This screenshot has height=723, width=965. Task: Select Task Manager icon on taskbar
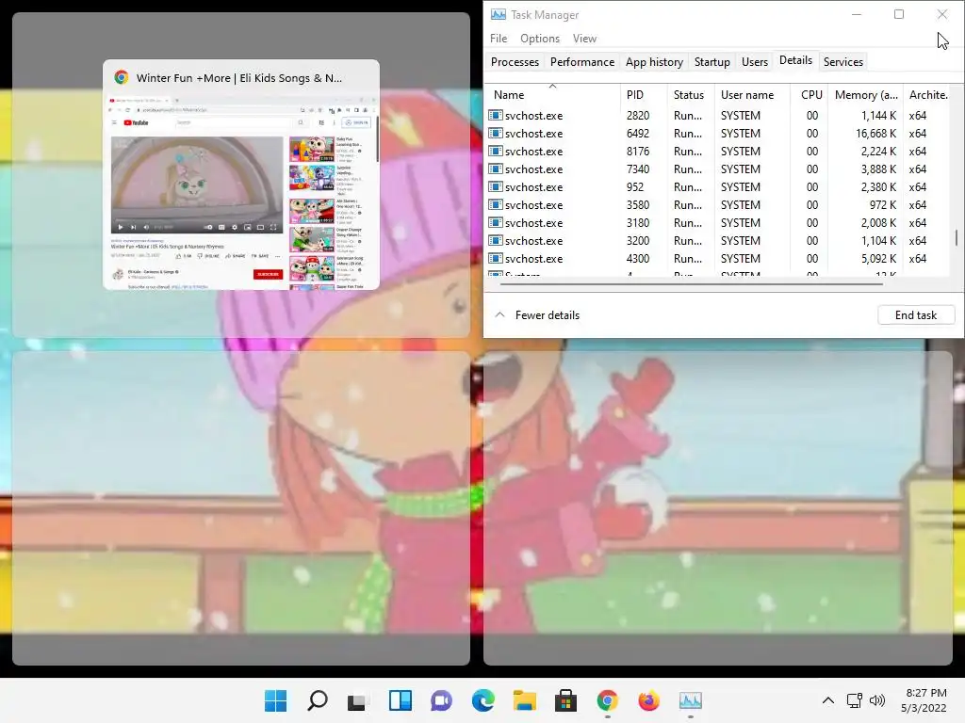[691, 700]
